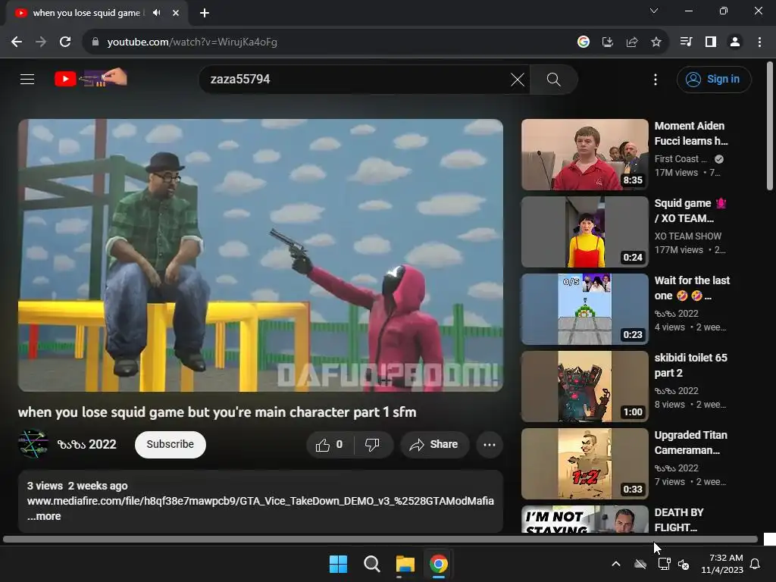Toggle Chrome side panel
Screen dimensions: 776x582
coord(711,42)
